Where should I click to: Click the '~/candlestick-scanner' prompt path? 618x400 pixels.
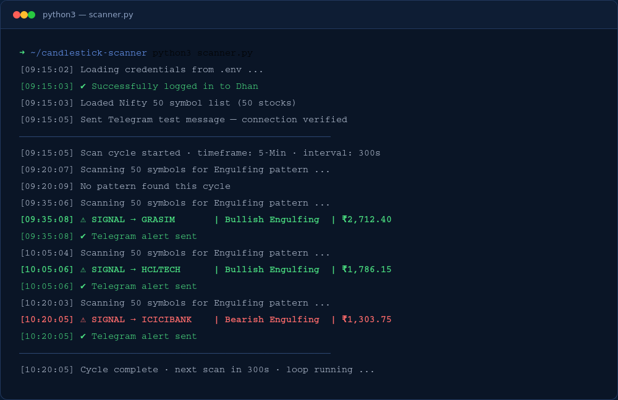[x=88, y=52]
